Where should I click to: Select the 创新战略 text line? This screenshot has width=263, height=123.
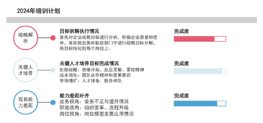click(x=102, y=70)
